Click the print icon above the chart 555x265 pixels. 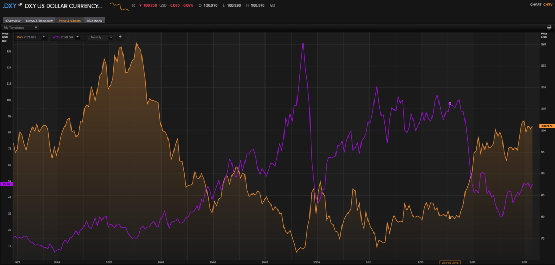click(x=549, y=27)
